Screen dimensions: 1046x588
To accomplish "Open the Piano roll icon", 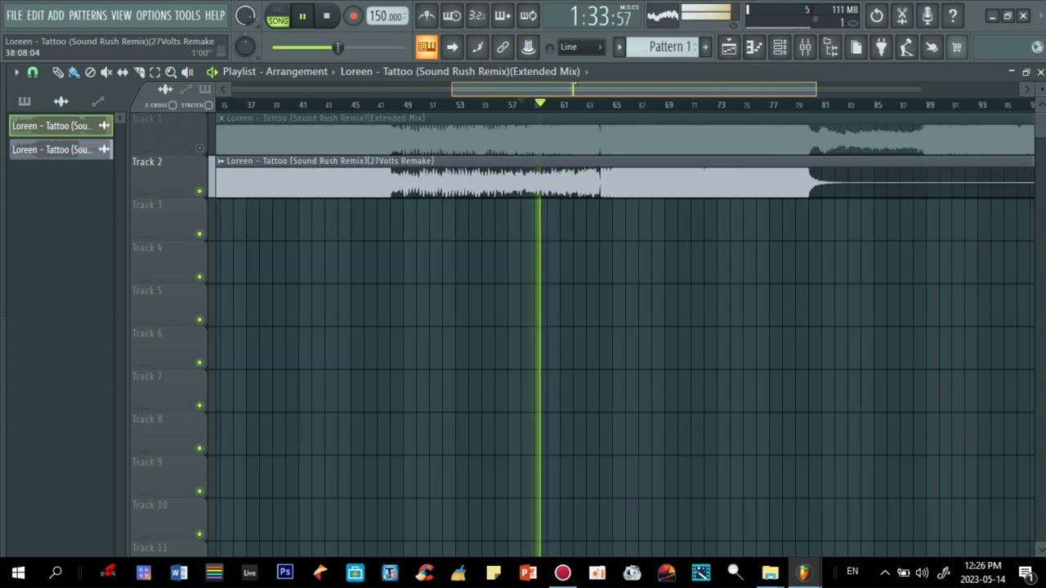I will (754, 47).
